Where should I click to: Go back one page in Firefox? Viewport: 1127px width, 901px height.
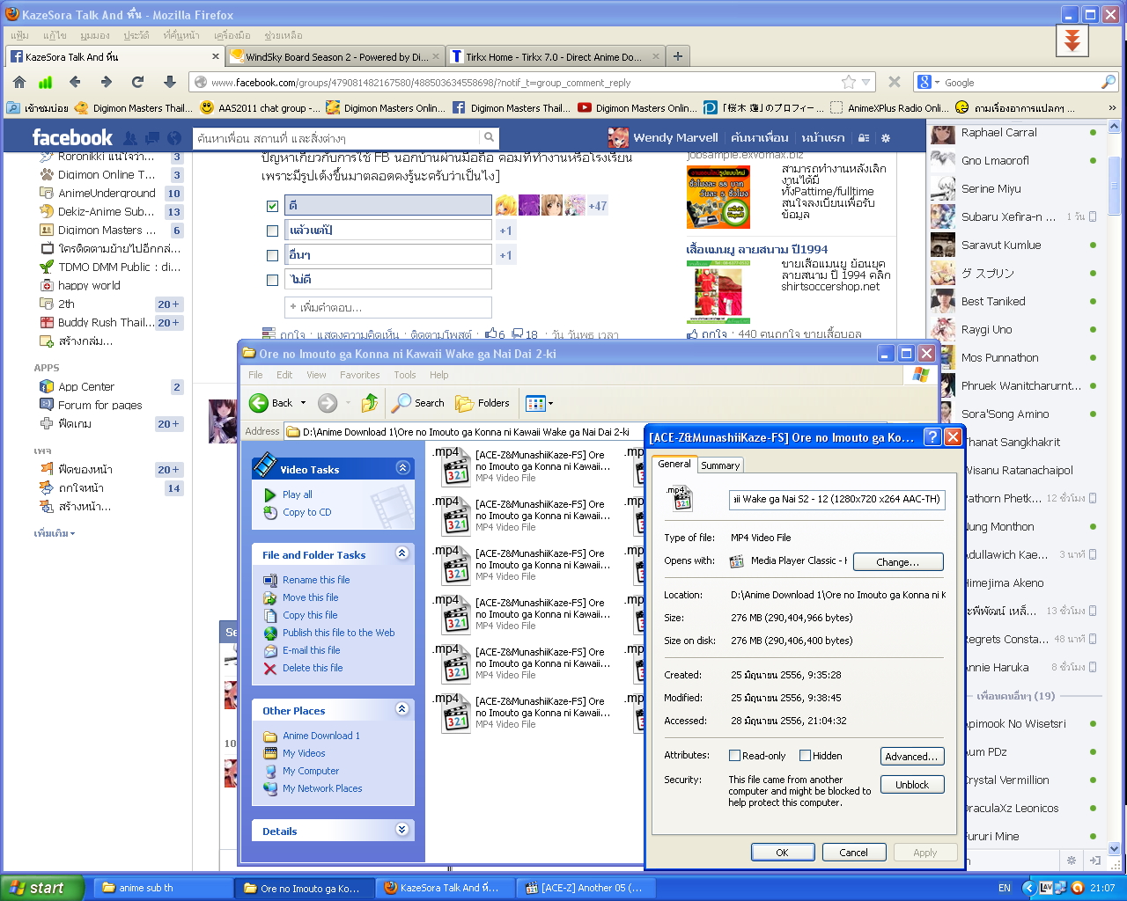click(x=75, y=82)
